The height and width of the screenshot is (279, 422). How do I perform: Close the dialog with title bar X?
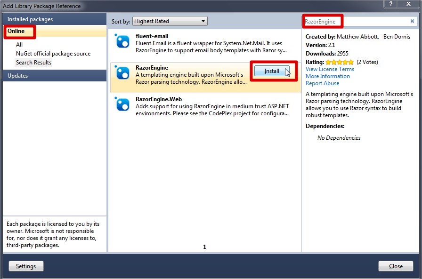pos(408,4)
